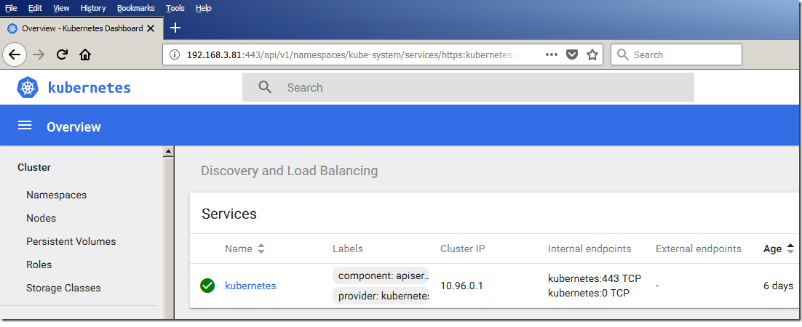Click the Labels column header
This screenshot has width=802, height=327.
(x=348, y=249)
